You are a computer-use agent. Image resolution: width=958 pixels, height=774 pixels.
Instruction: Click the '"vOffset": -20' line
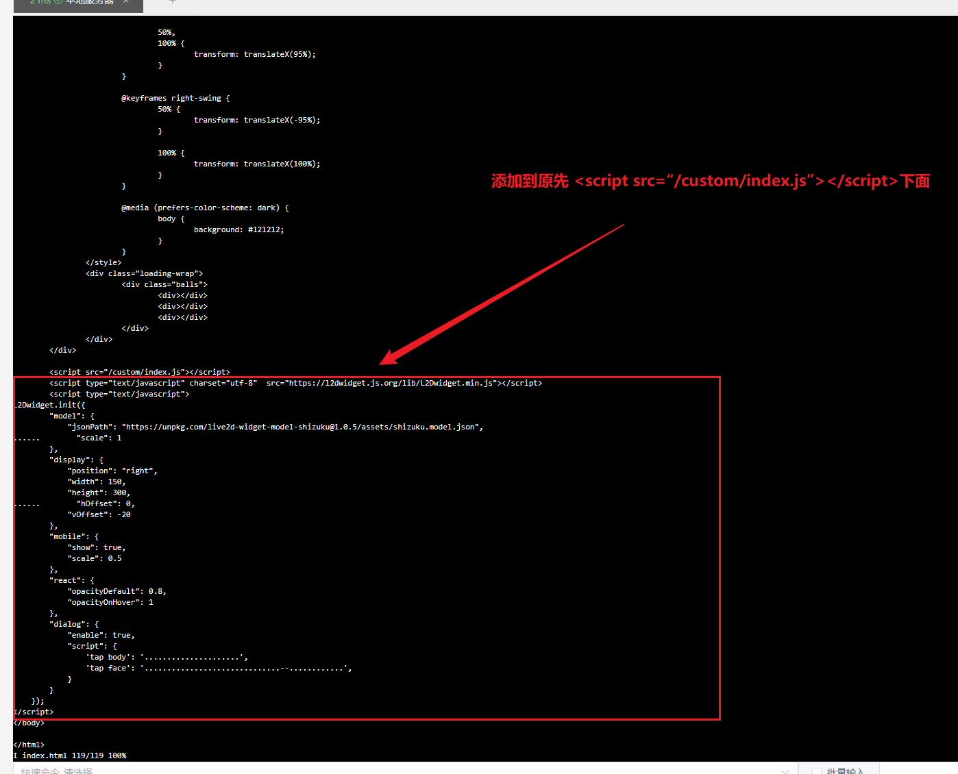point(99,514)
